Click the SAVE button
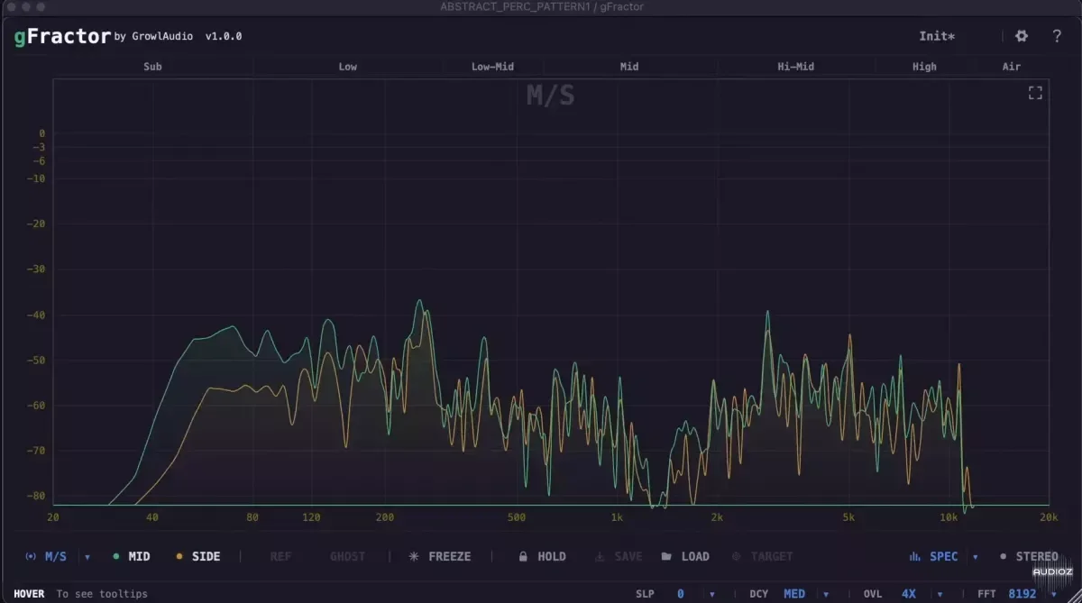 point(619,556)
